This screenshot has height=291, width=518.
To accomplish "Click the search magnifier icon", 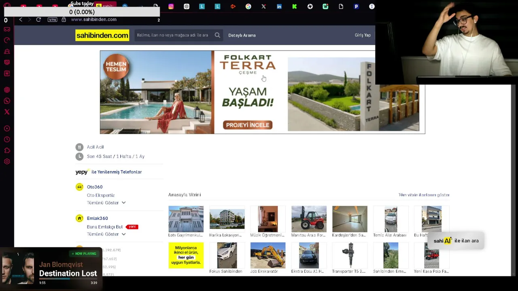I will tap(217, 35).
